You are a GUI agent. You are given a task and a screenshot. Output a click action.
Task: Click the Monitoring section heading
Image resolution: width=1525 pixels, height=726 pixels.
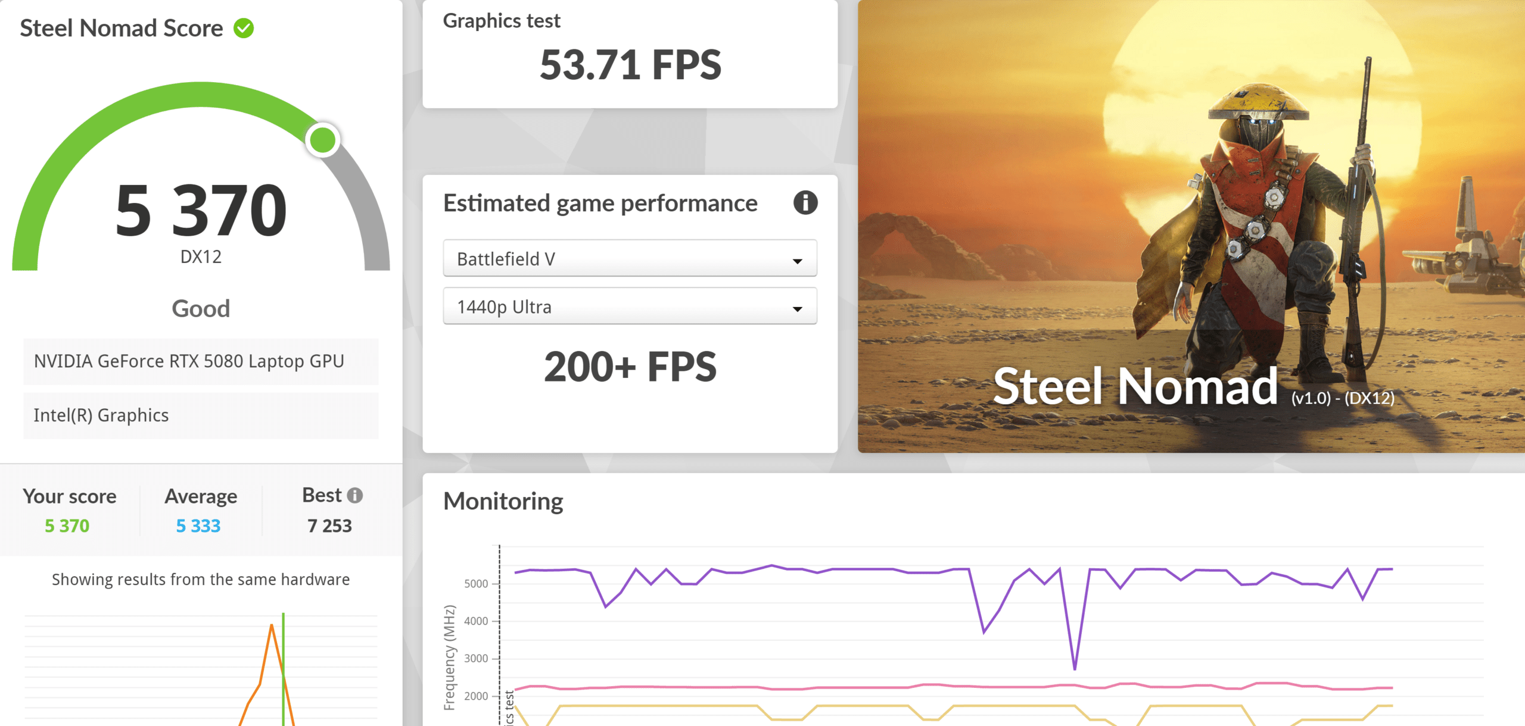click(x=503, y=501)
